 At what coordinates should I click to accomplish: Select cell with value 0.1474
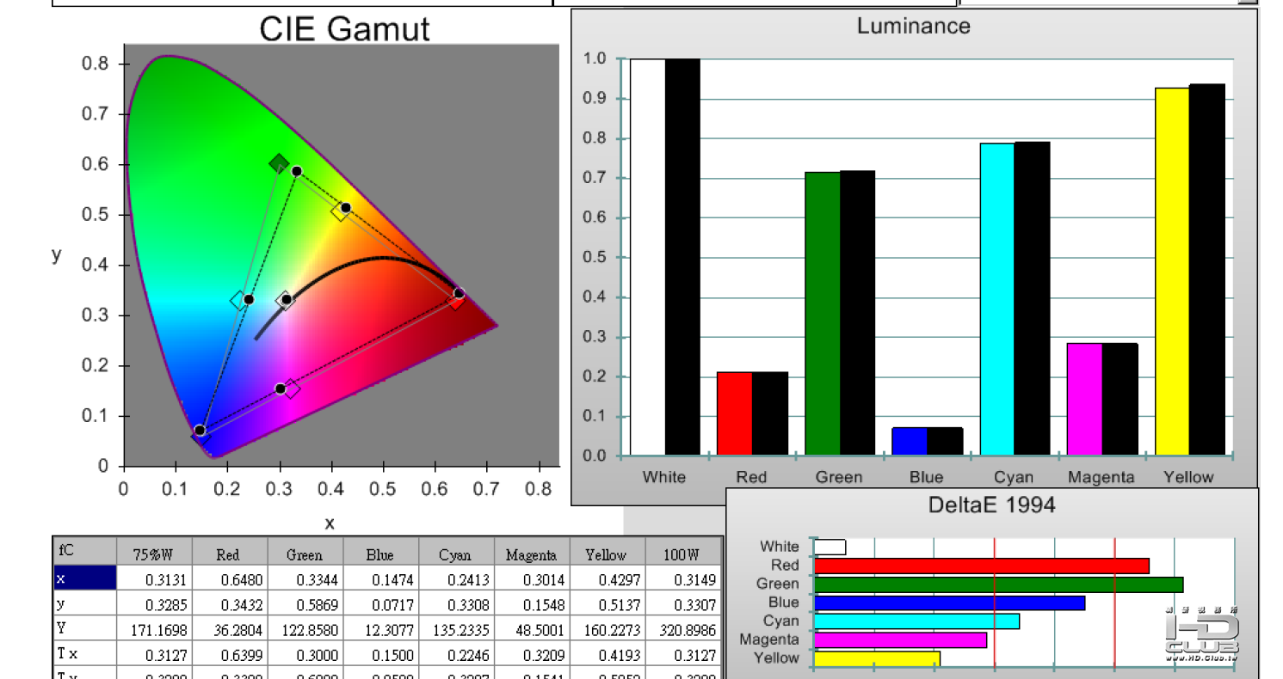pos(381,578)
